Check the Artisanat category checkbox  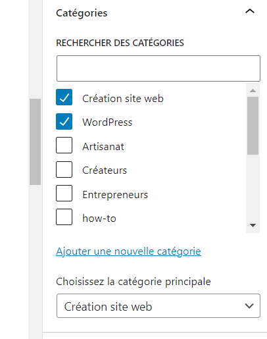pos(64,145)
